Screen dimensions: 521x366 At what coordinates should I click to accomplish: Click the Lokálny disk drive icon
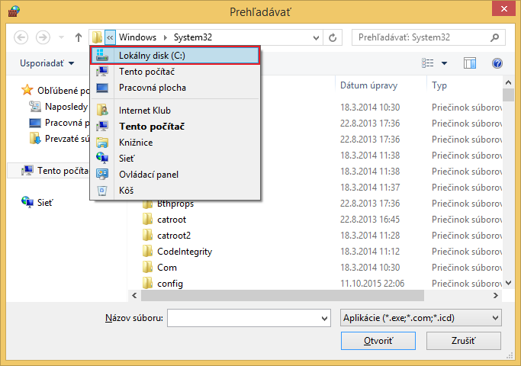point(102,55)
